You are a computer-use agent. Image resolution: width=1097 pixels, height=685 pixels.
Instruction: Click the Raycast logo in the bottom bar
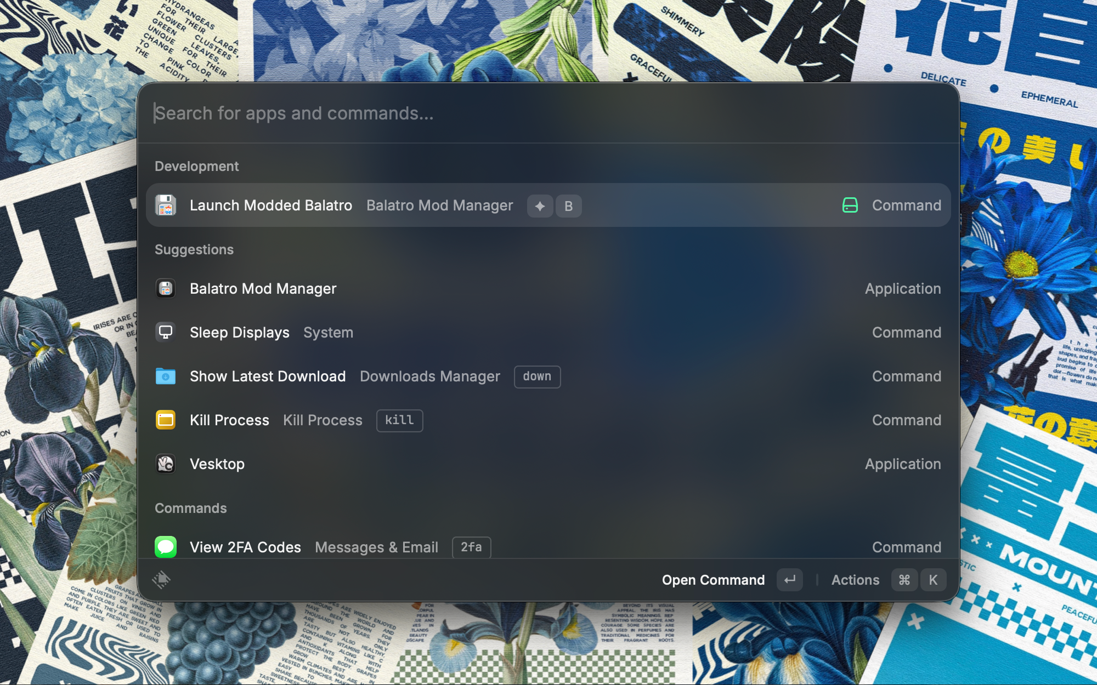(161, 580)
